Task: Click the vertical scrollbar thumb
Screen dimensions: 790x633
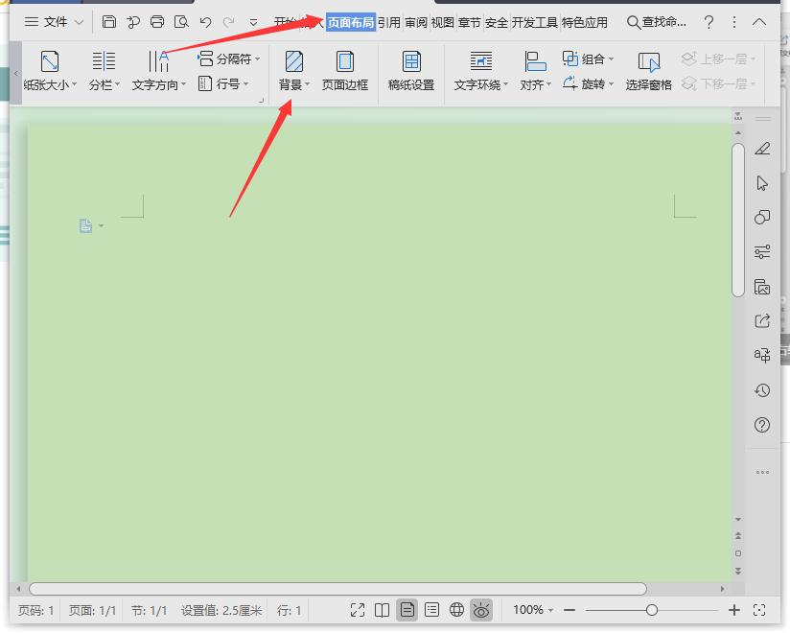Action: [x=738, y=221]
